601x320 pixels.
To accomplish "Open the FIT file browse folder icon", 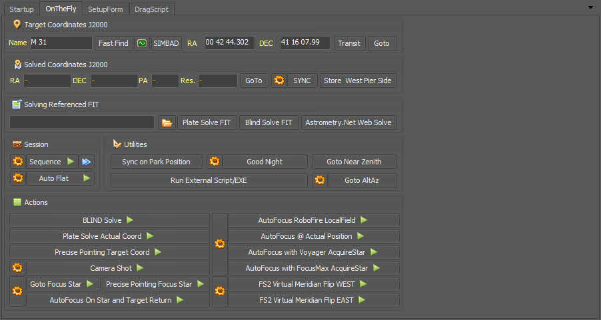I will pos(167,123).
